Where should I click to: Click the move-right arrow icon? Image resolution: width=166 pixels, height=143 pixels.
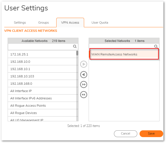pos(84,64)
